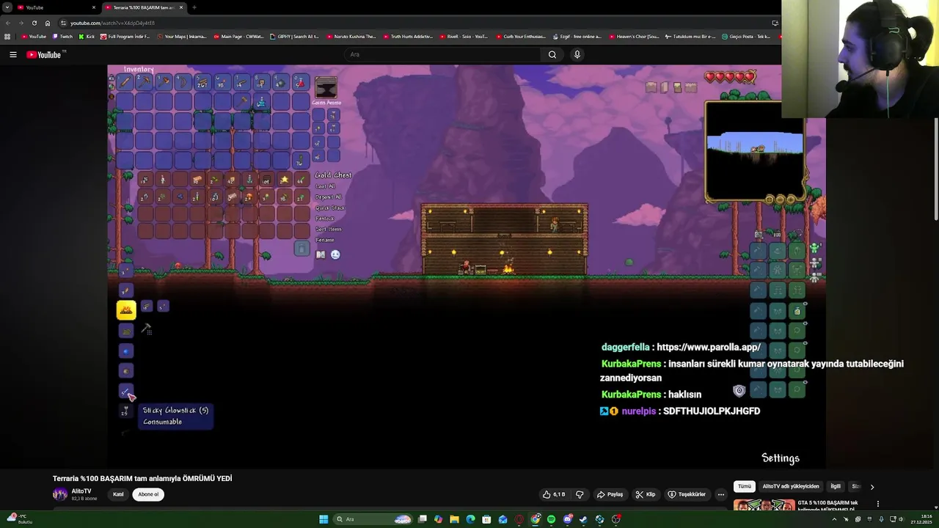
Task: Like the video
Action: (554, 494)
